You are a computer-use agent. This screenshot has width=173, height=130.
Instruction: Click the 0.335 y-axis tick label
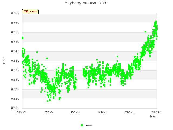[15, 70]
